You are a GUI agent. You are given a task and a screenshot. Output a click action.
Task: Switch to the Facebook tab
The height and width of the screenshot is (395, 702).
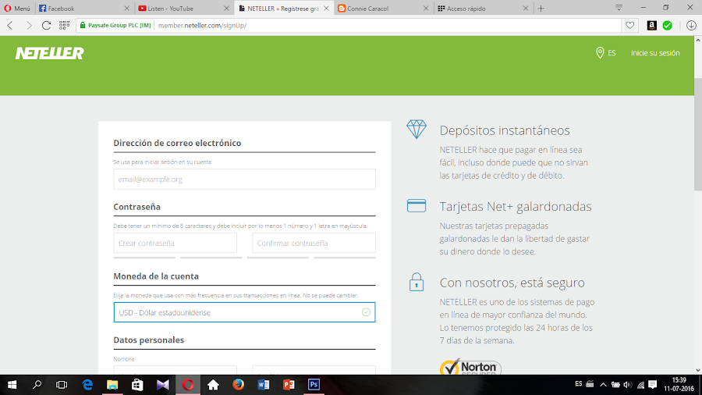[x=83, y=8]
